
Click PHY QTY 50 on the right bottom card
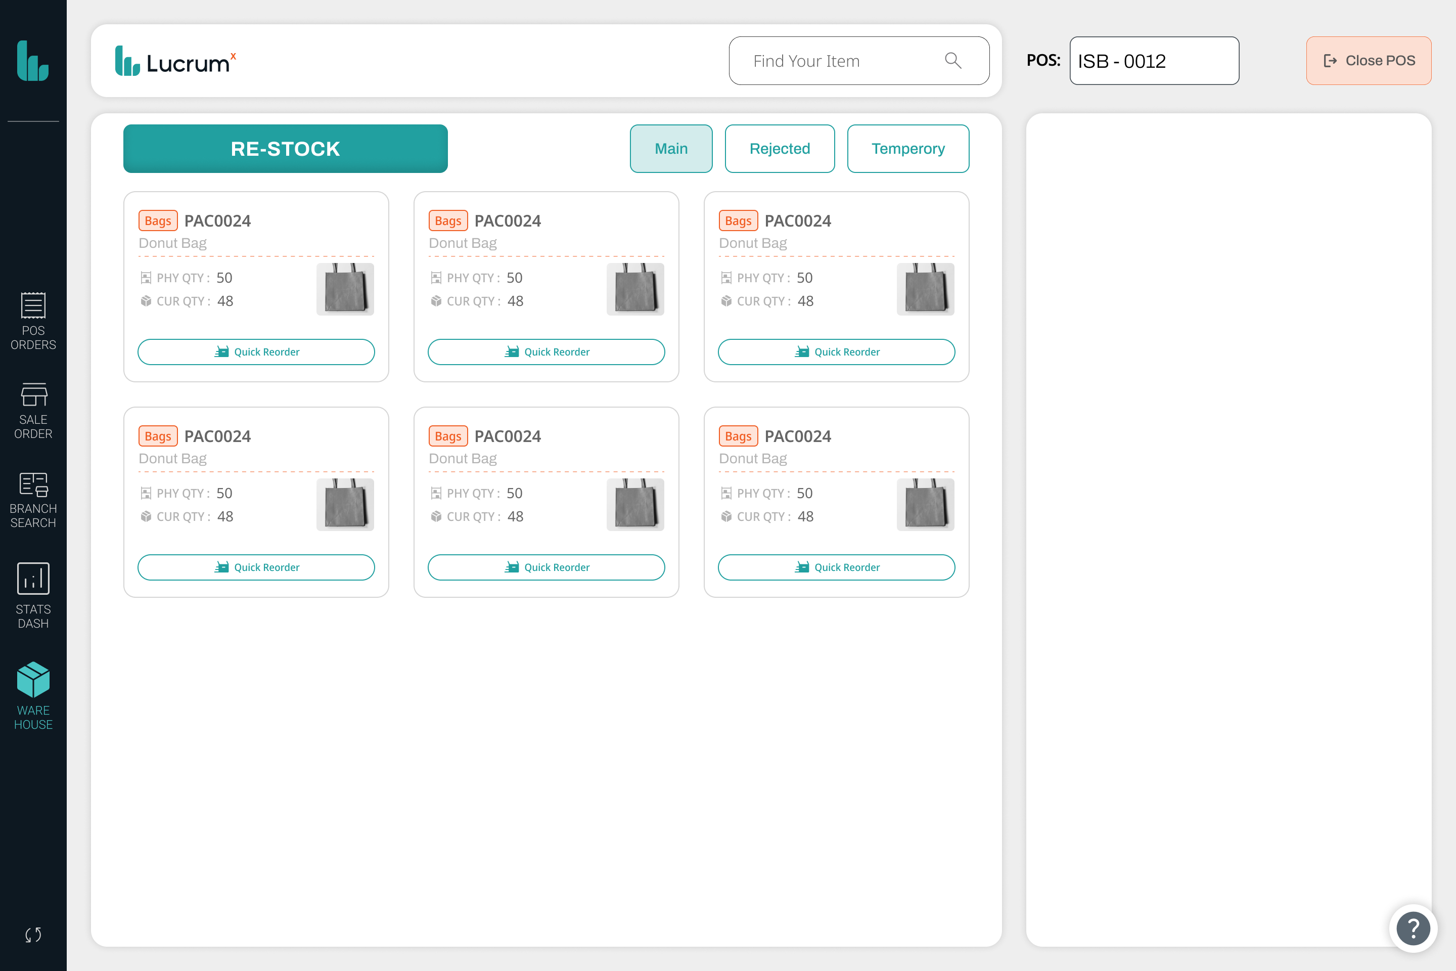coord(767,494)
